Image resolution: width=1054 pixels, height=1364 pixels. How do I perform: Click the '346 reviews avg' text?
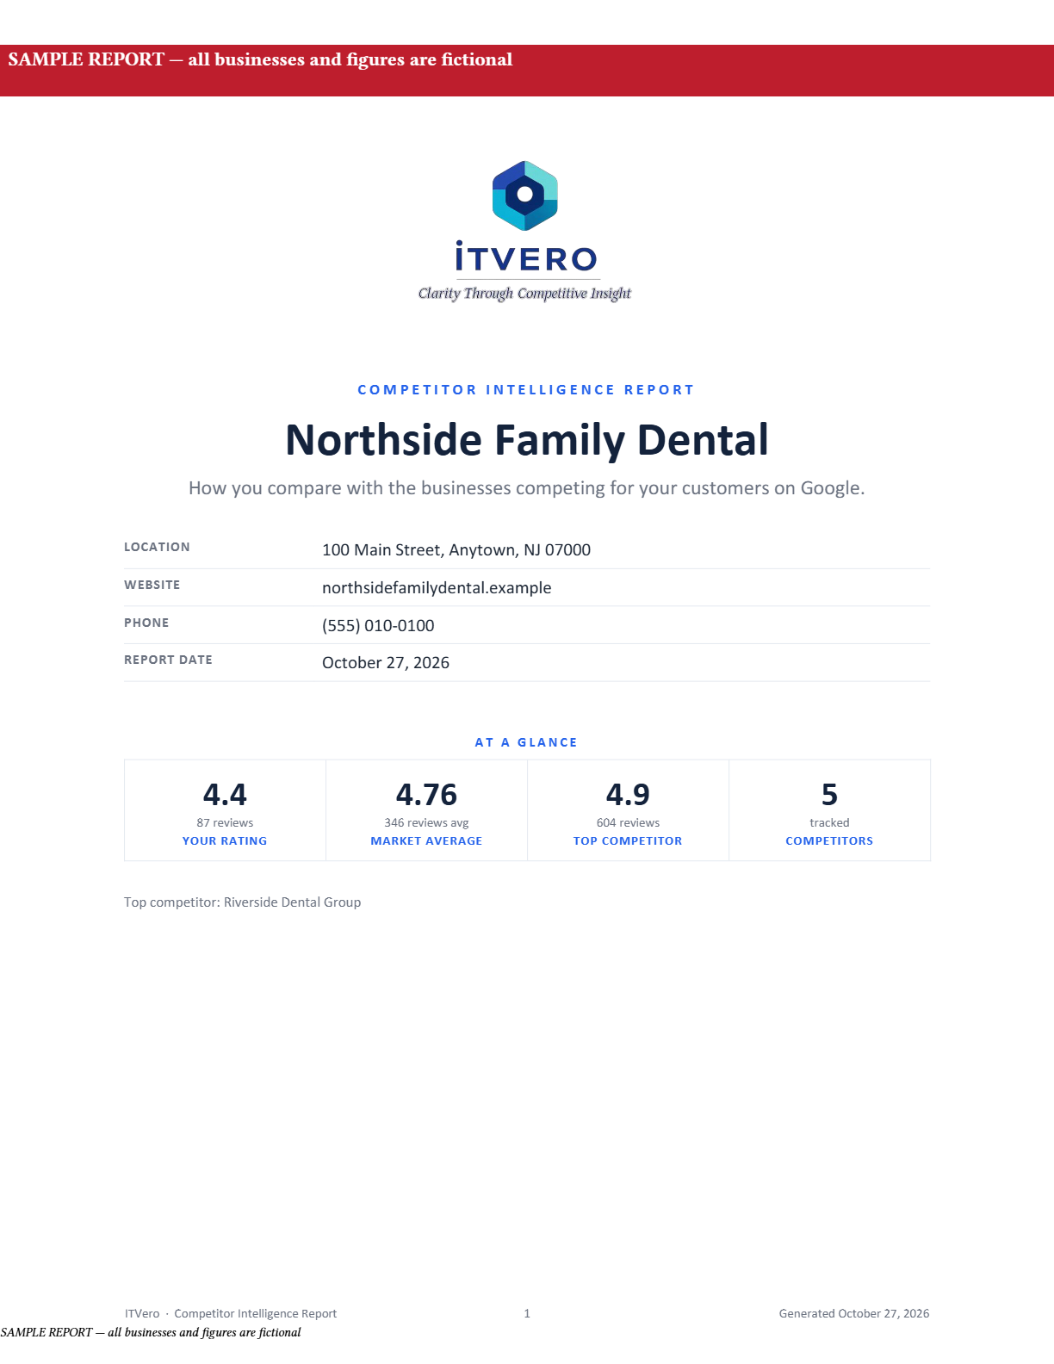click(426, 823)
